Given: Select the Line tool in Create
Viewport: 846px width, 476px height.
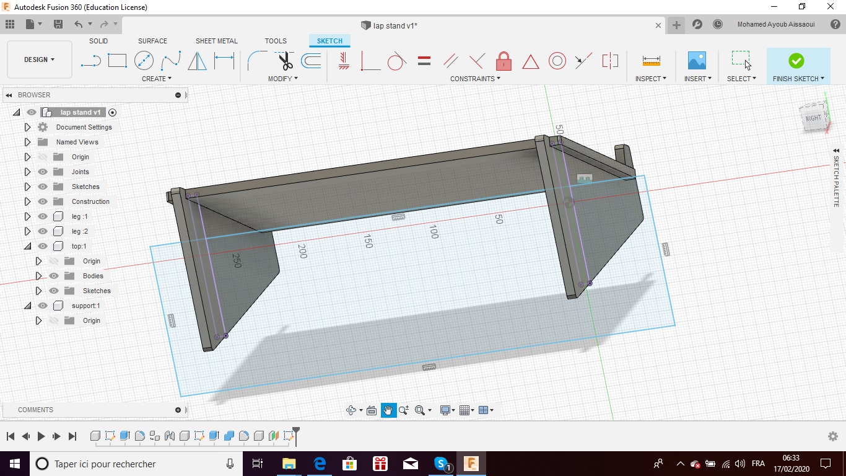Looking at the screenshot, I should [91, 61].
